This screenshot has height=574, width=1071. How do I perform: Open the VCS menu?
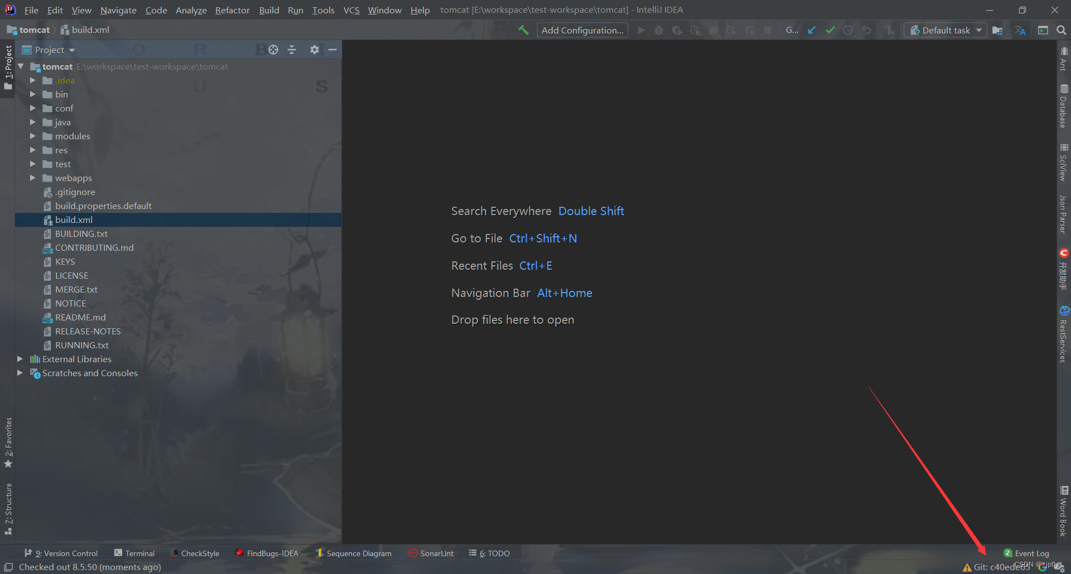[351, 10]
